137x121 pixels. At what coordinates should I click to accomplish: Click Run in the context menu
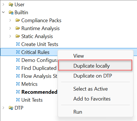tap(78, 112)
